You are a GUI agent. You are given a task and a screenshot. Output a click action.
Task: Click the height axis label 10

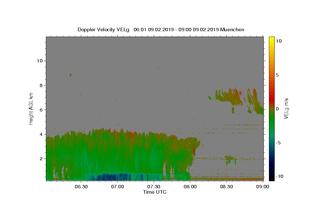point(40,61)
